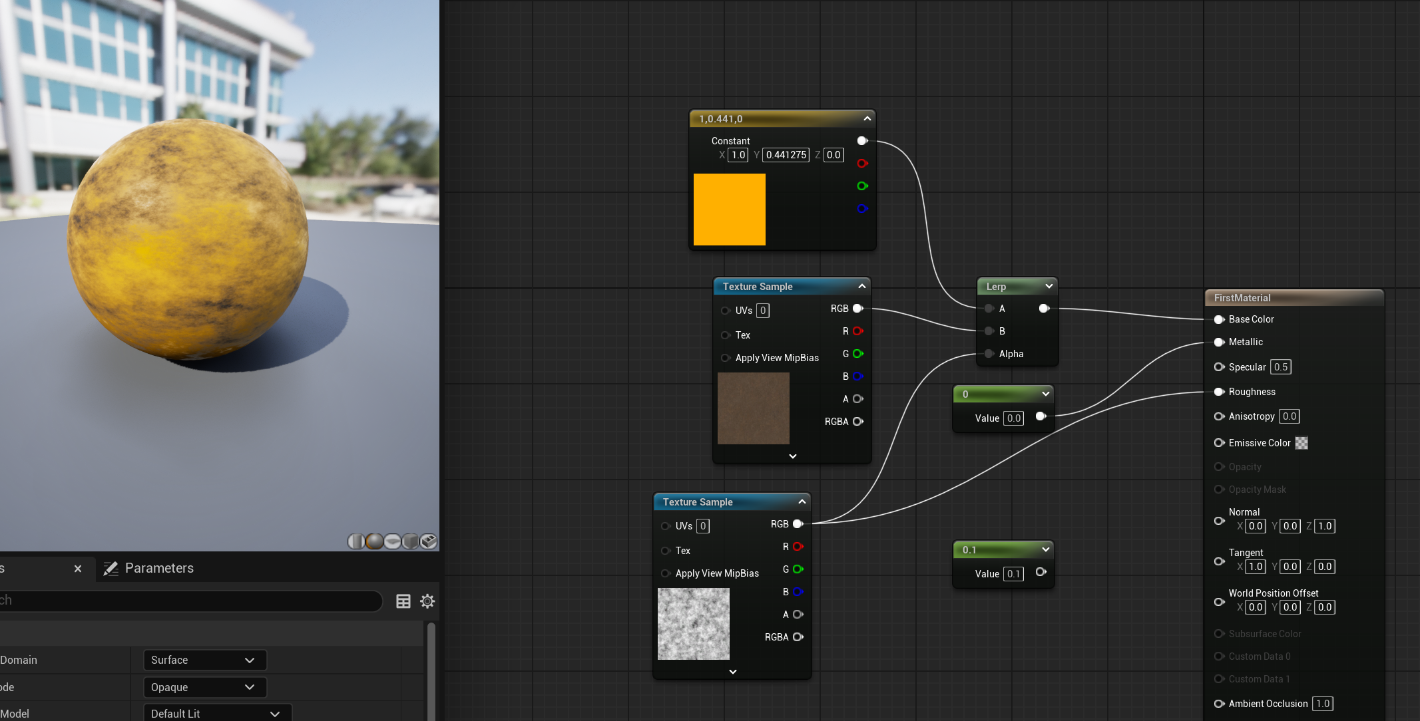Use selected mesh as preview icon

429,541
